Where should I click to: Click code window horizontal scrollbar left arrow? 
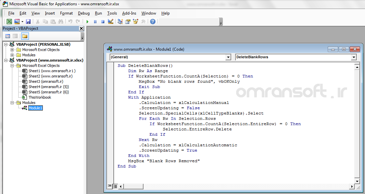coord(121,186)
